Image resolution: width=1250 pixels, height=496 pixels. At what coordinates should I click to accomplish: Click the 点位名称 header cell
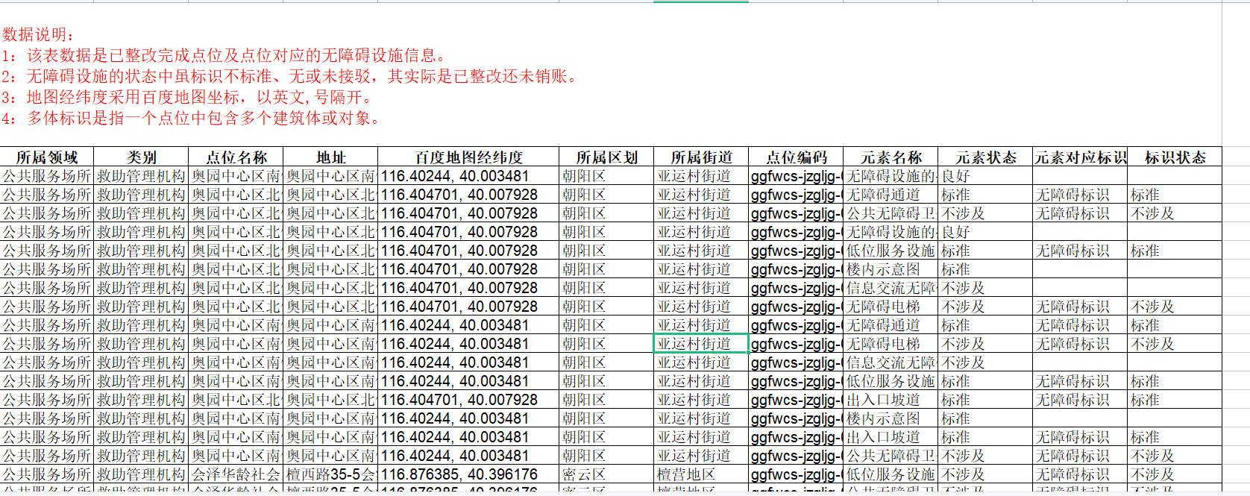pyautogui.click(x=236, y=157)
